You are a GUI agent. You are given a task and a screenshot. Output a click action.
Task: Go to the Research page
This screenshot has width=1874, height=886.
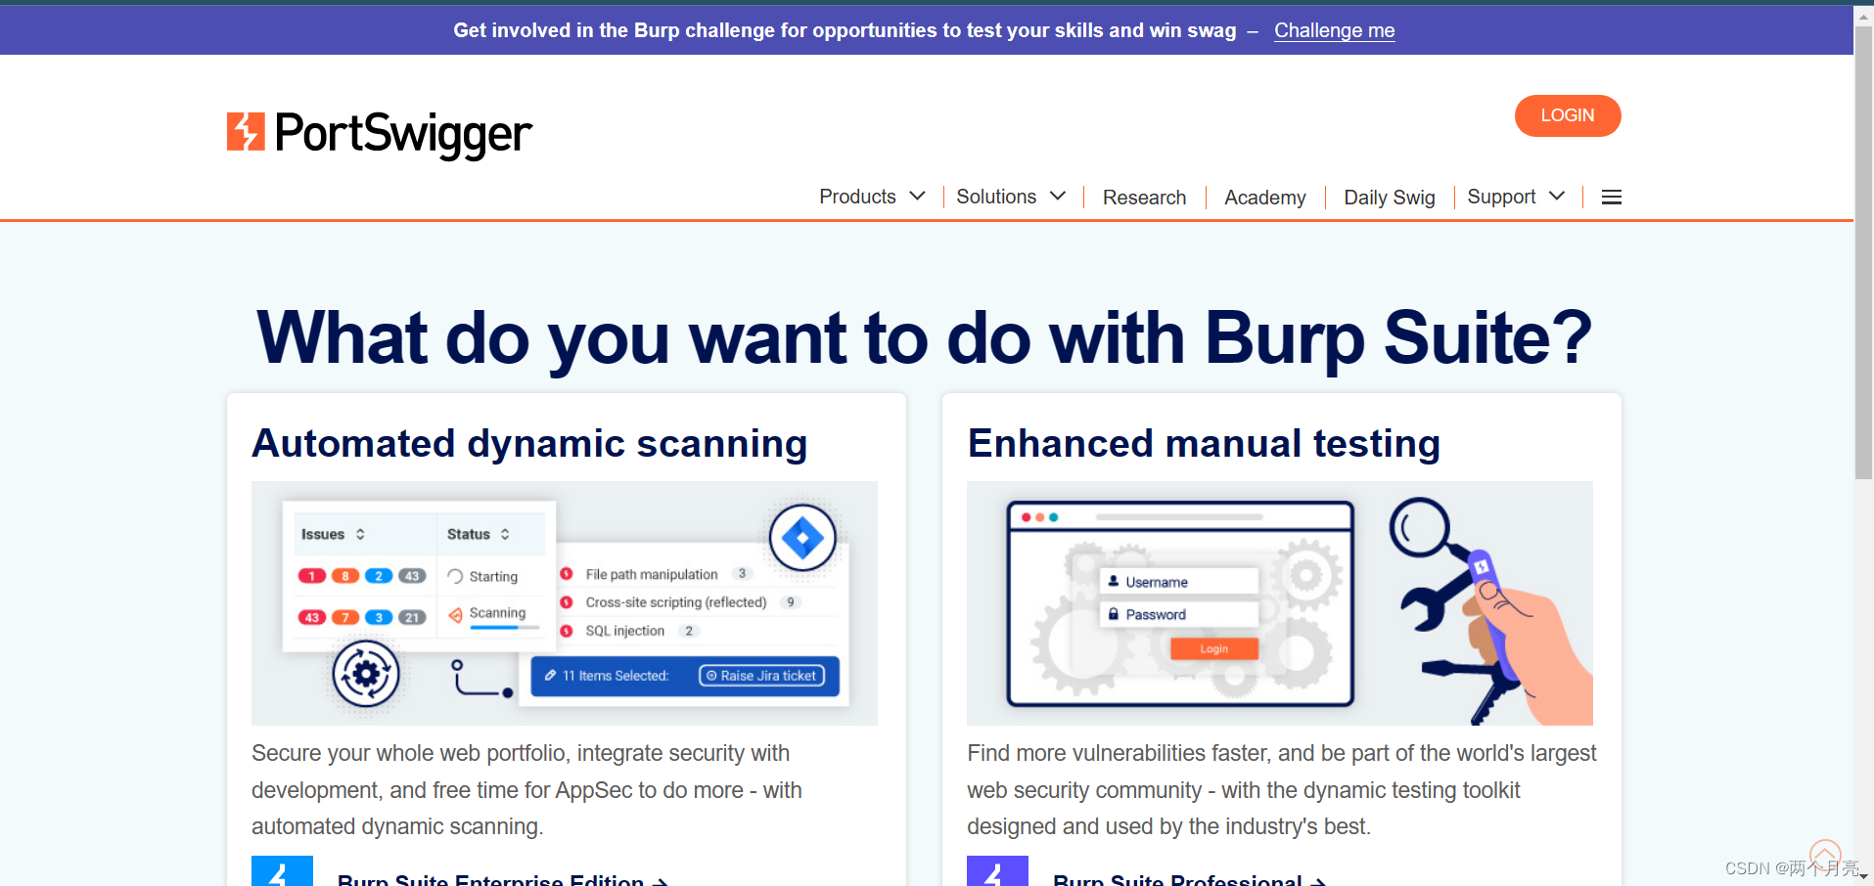pos(1144,198)
